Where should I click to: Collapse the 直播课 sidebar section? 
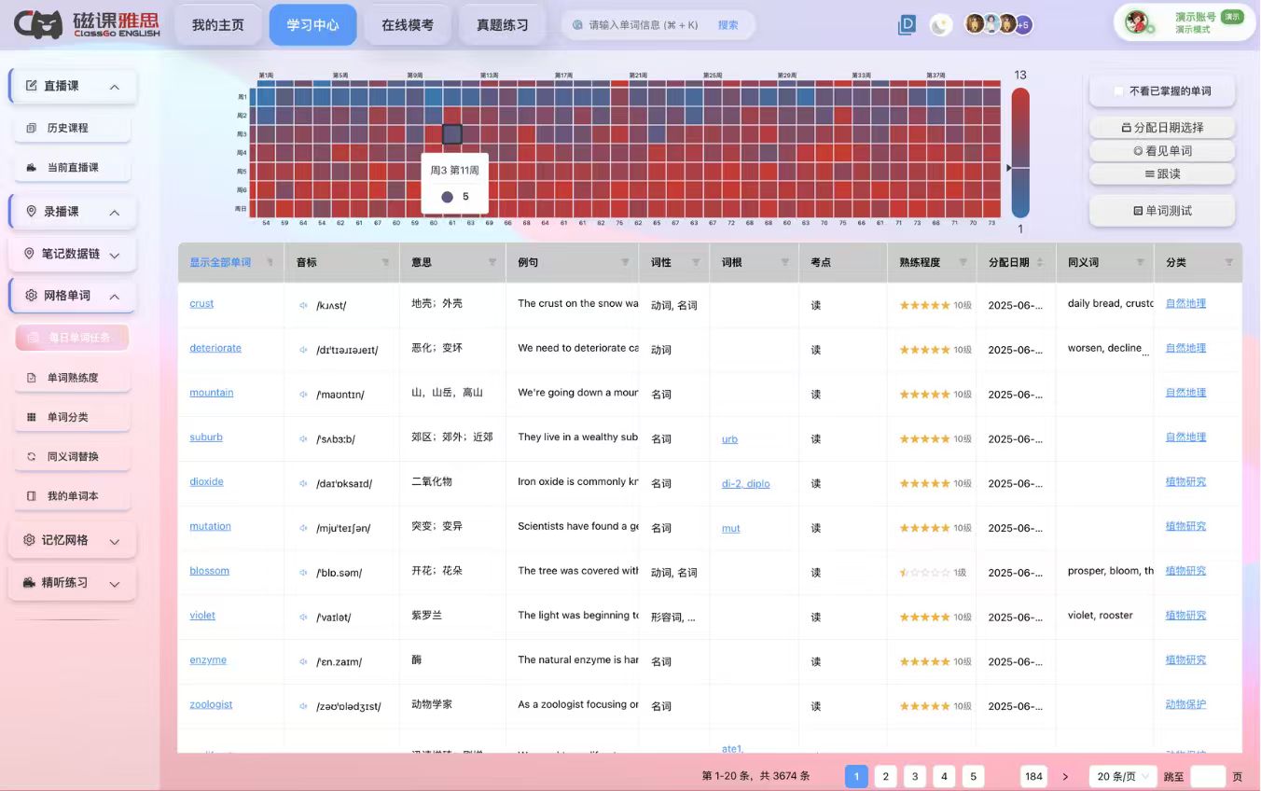(114, 86)
